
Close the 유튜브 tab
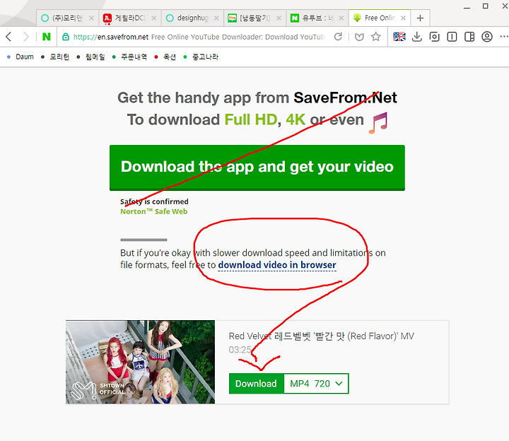(x=341, y=18)
